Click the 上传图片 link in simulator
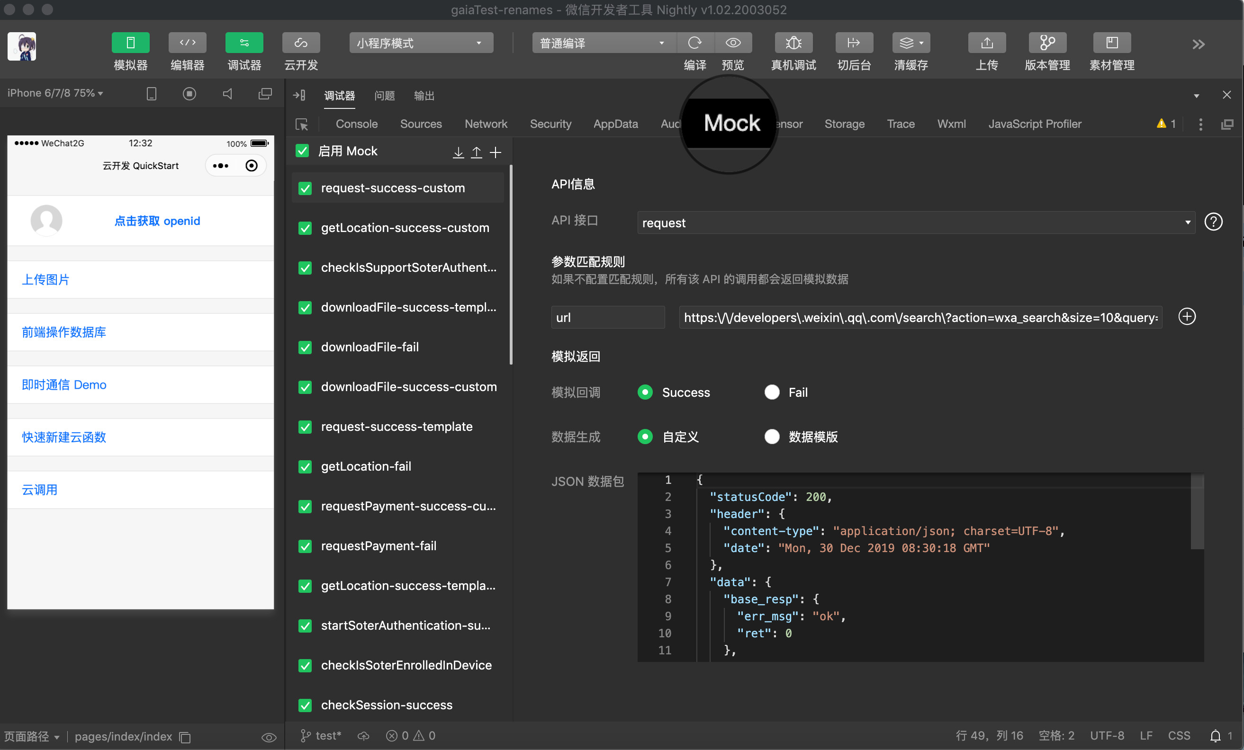The width and height of the screenshot is (1244, 750). [x=45, y=280]
